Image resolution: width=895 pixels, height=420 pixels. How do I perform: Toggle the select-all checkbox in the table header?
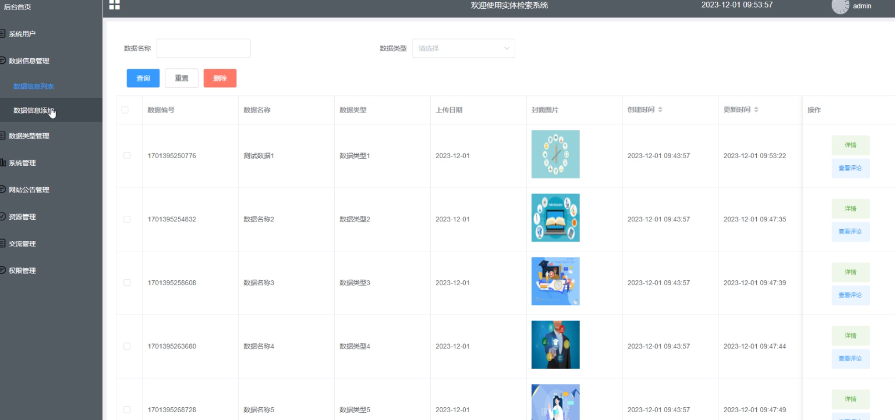pos(125,110)
